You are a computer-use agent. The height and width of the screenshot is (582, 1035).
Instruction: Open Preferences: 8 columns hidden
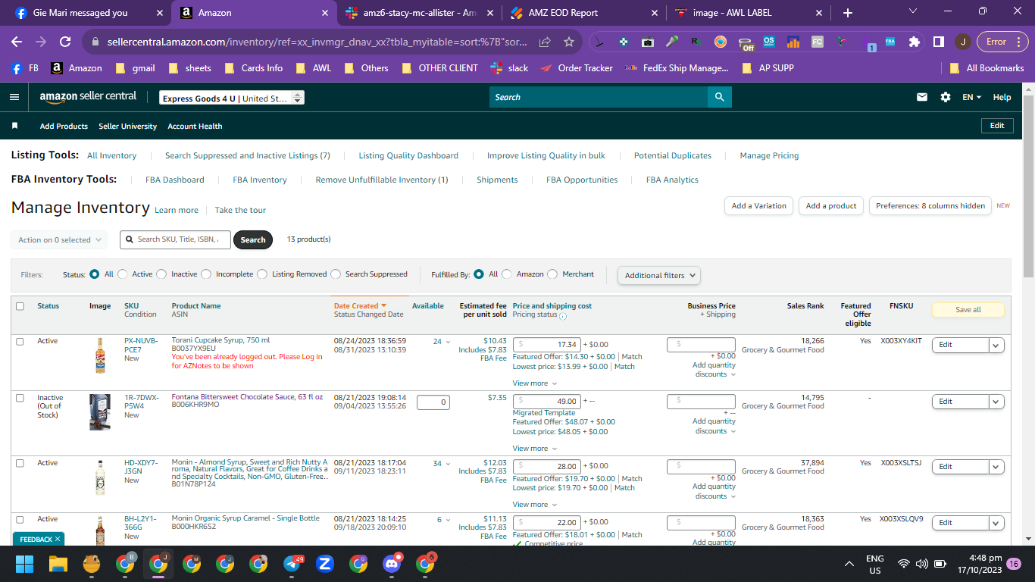click(930, 205)
